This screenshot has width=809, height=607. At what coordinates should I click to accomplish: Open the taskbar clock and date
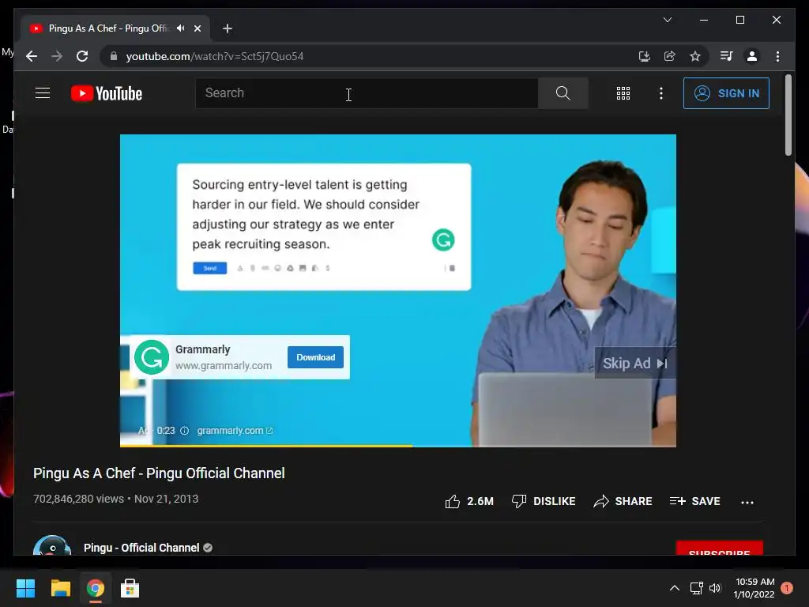pyautogui.click(x=754, y=588)
